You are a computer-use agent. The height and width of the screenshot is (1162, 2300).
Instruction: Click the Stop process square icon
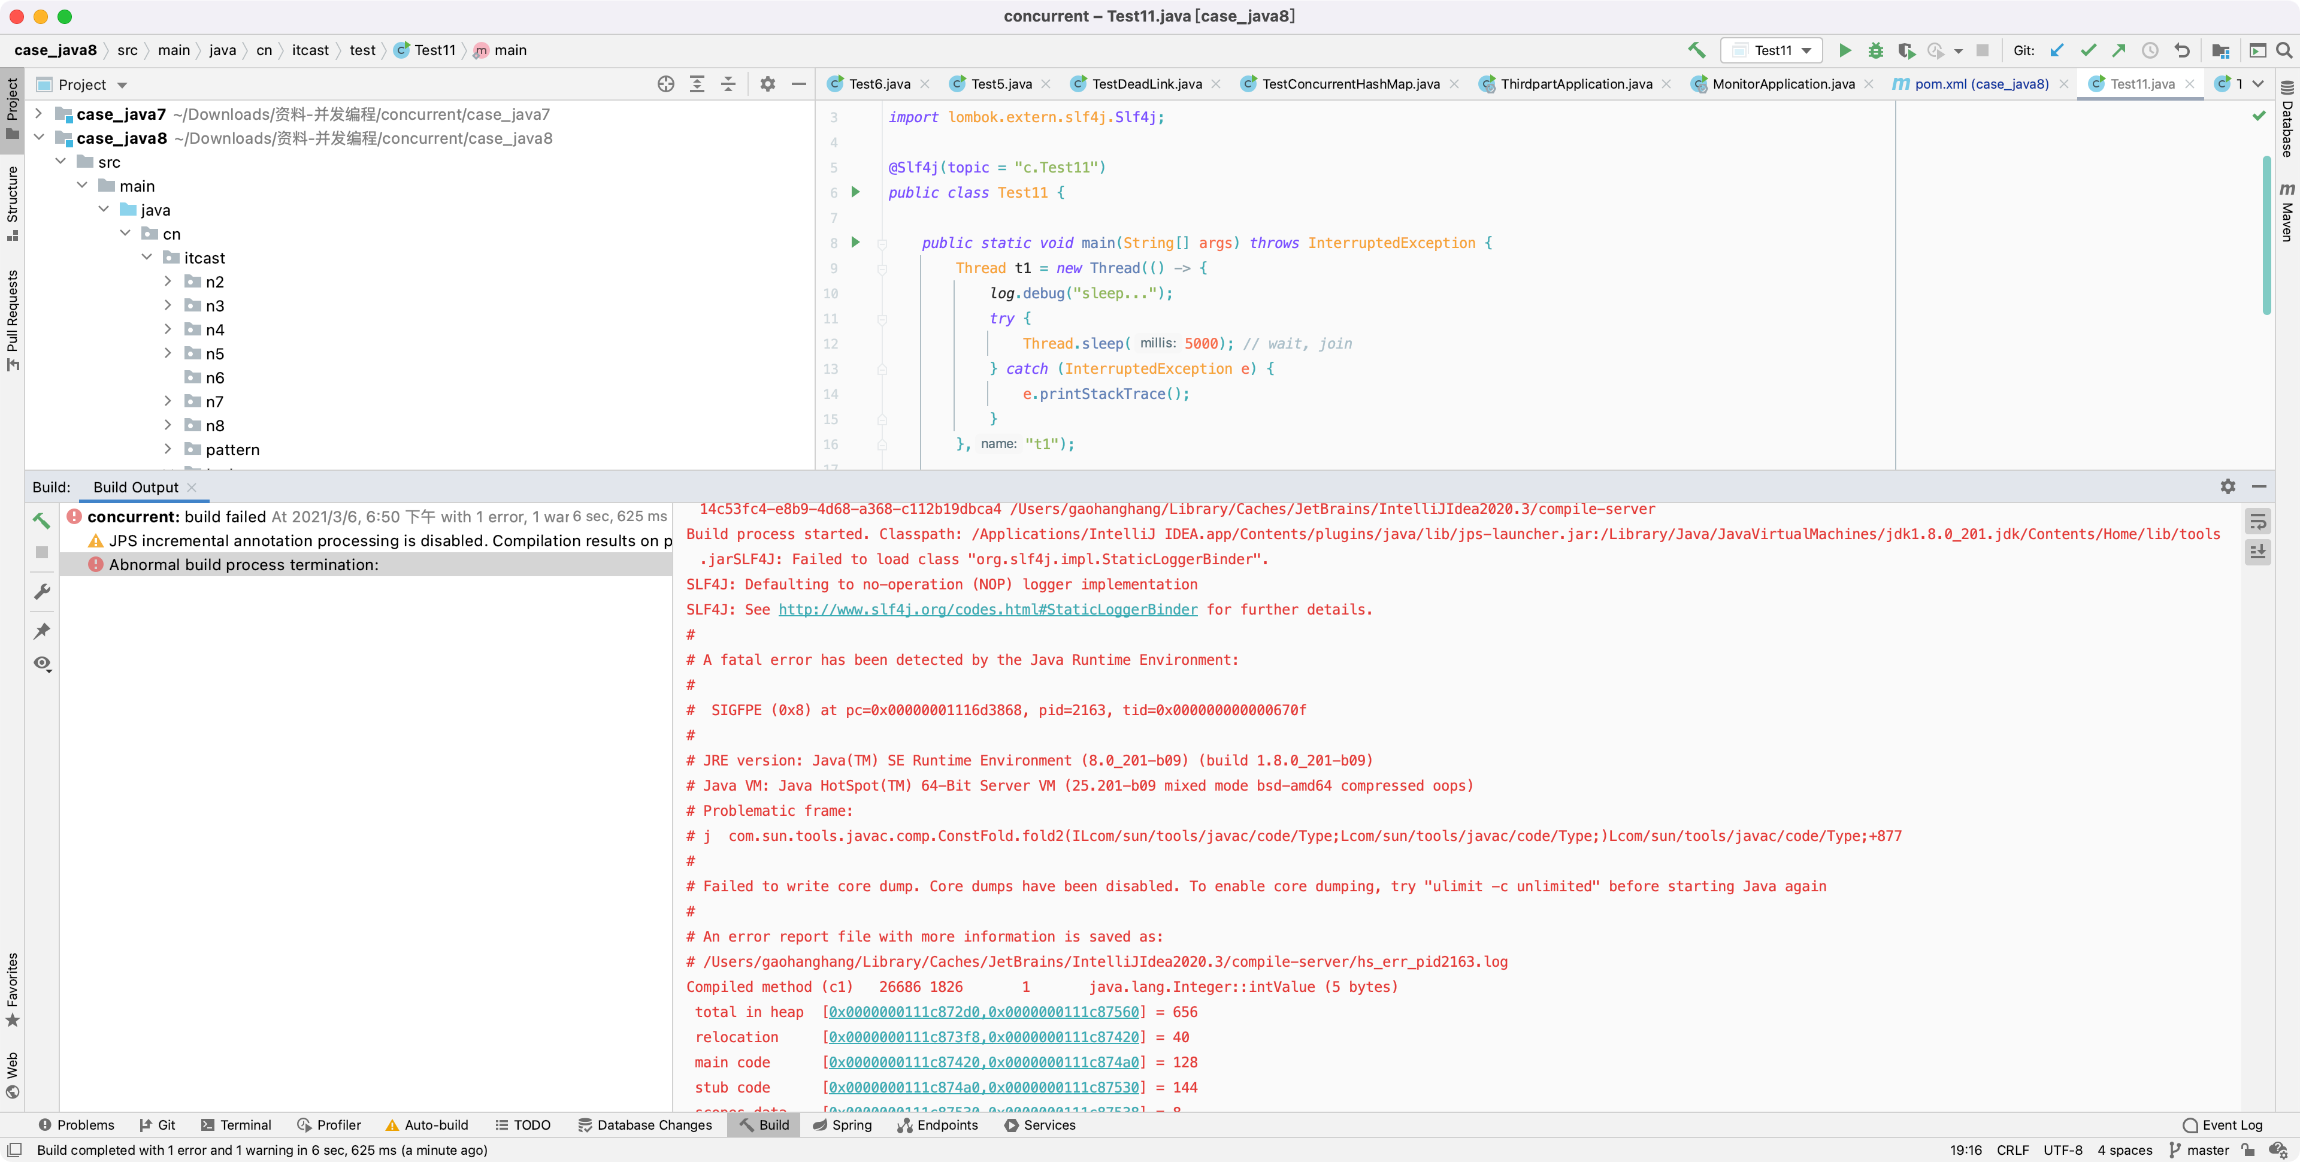[x=1982, y=51]
